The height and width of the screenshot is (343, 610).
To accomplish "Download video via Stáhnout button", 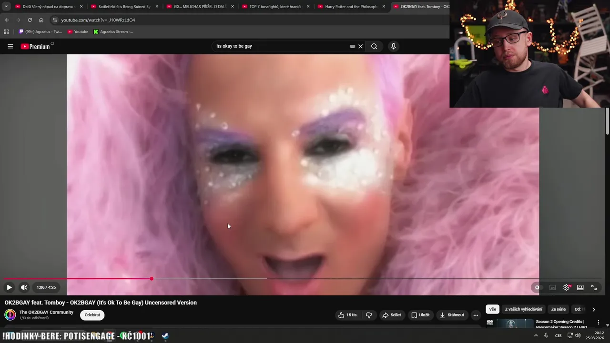I will tap(452, 315).
